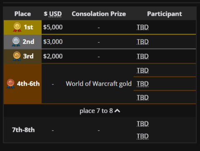This screenshot has height=151, width=200.
Task: Click the copper 4th-6th place medal icon
Action: [10, 84]
